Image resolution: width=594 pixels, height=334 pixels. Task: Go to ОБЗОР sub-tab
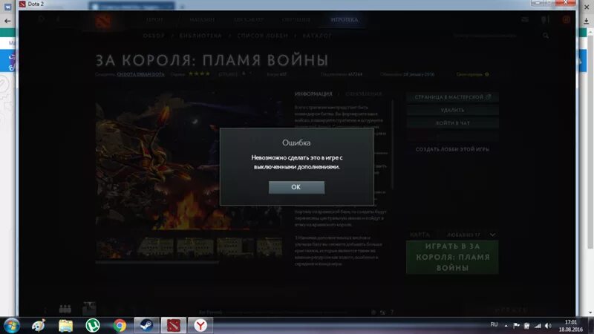pyautogui.click(x=154, y=36)
